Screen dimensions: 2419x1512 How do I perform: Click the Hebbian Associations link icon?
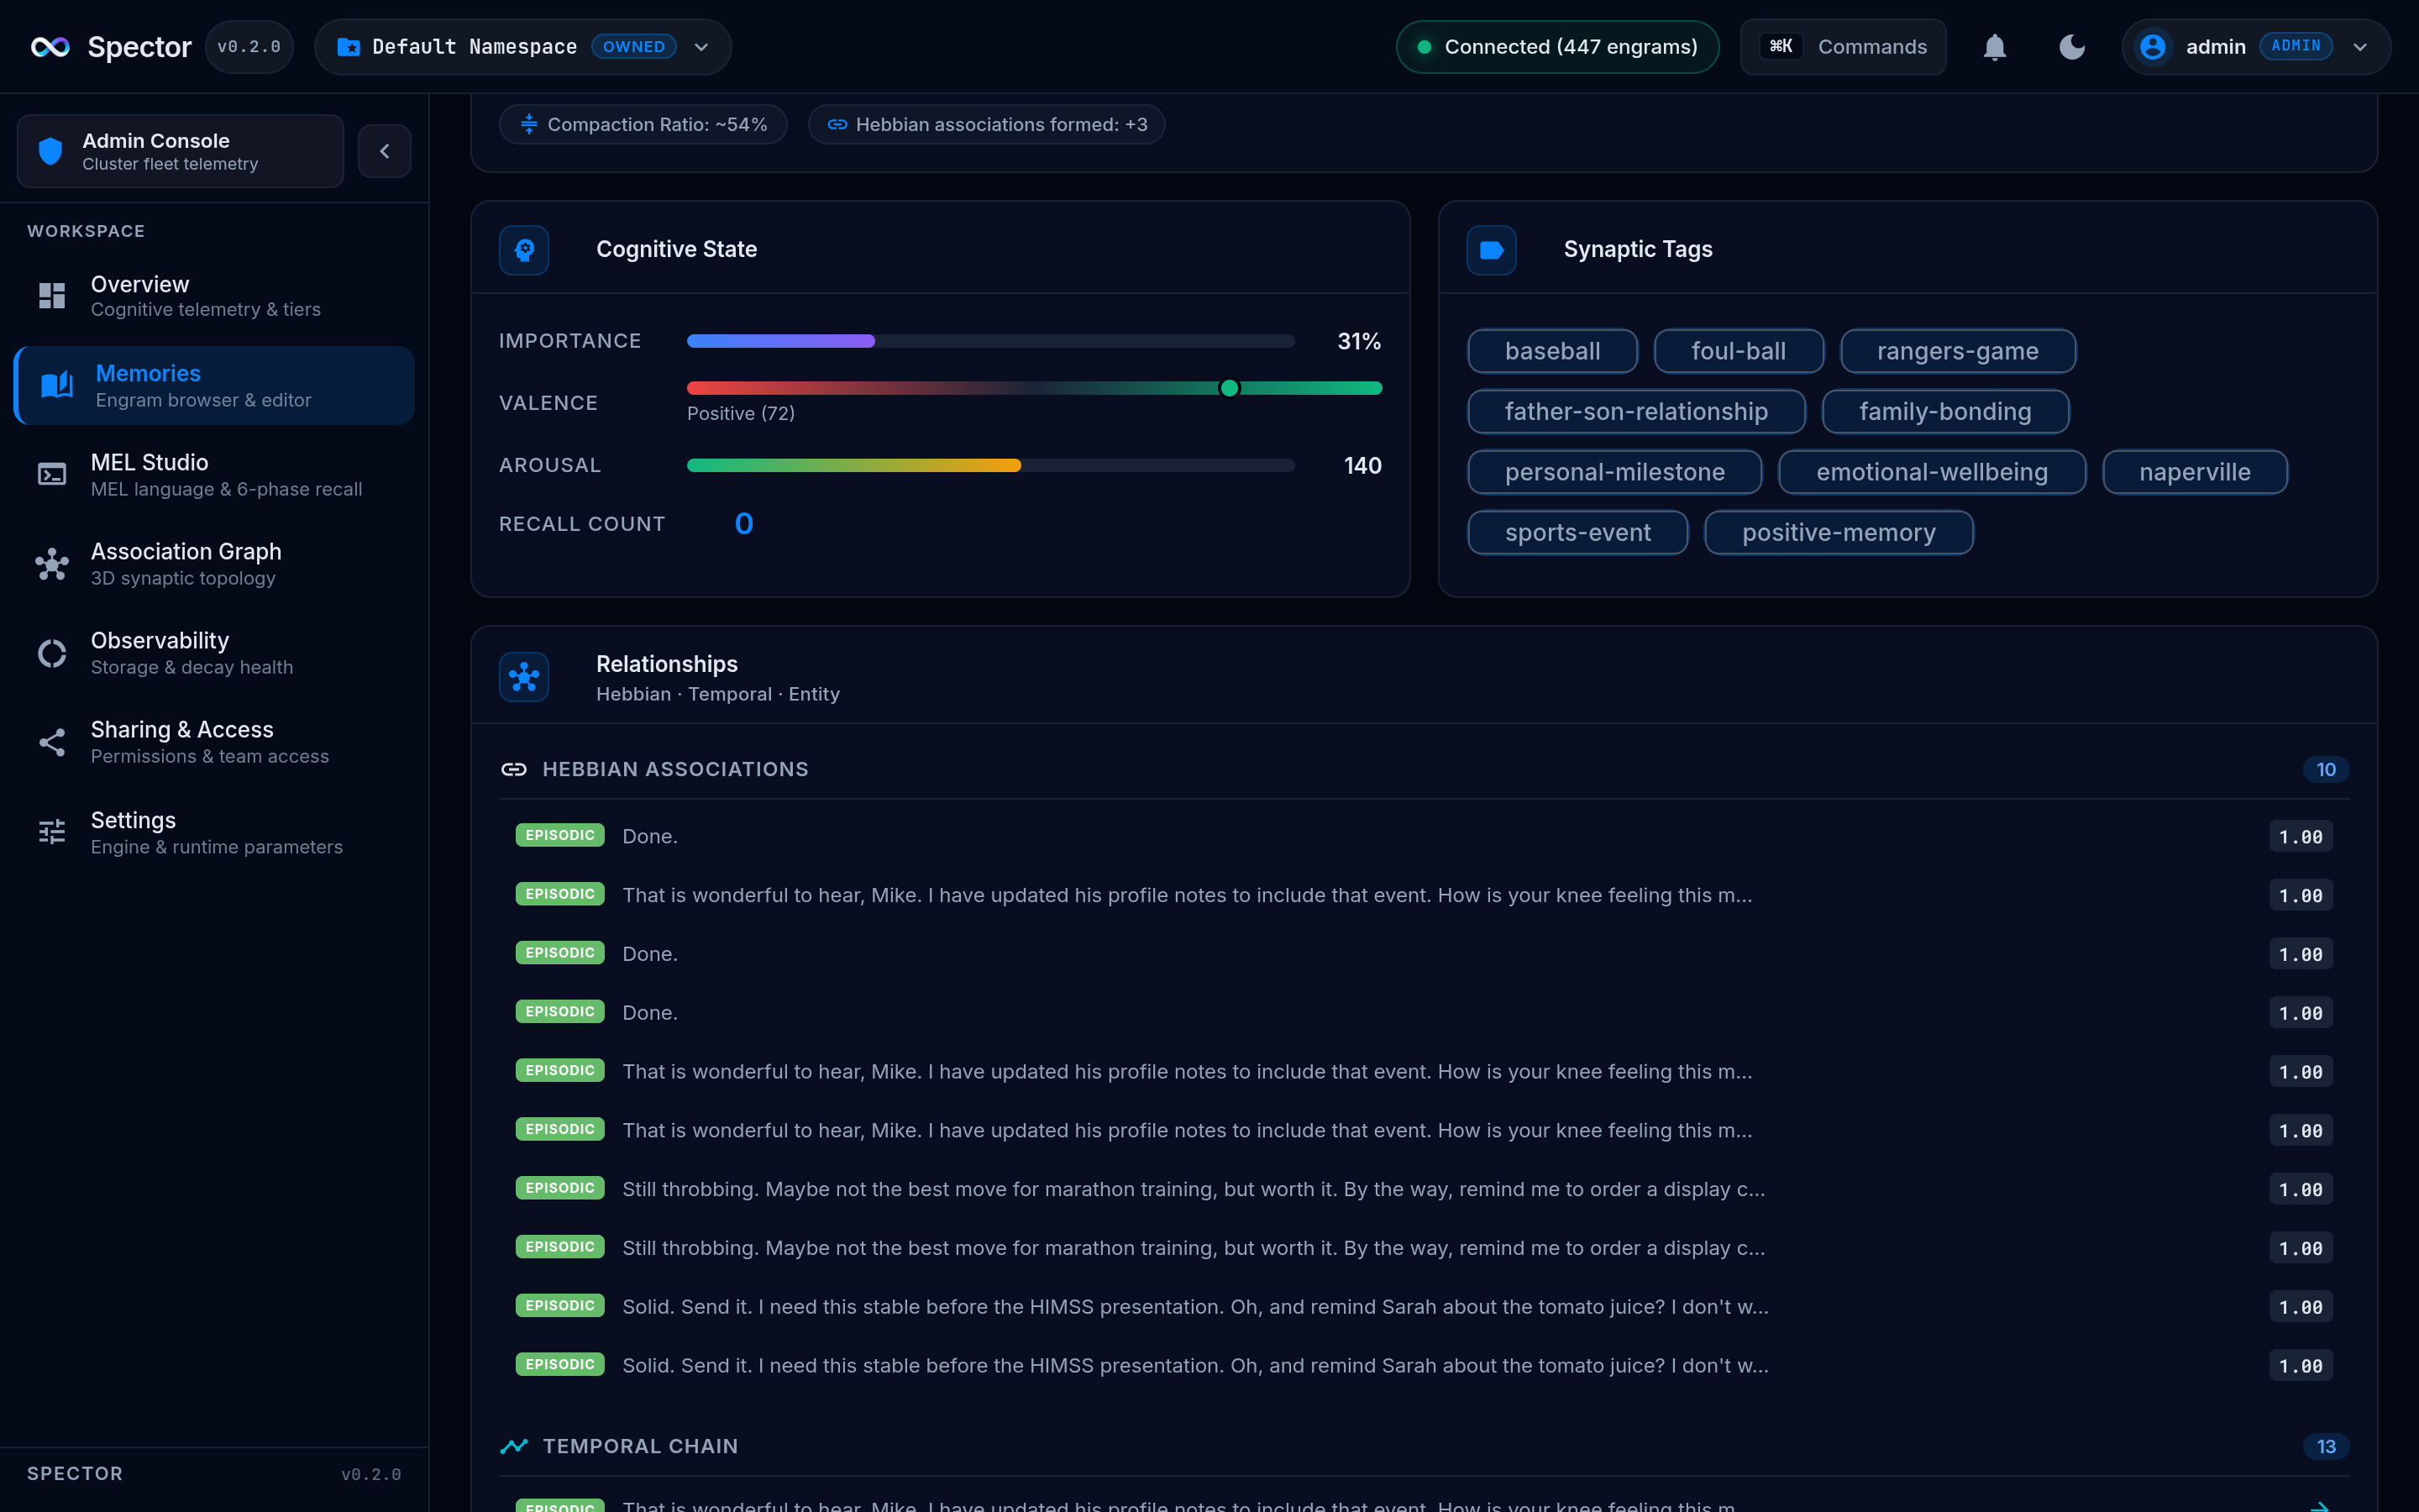[x=514, y=769]
